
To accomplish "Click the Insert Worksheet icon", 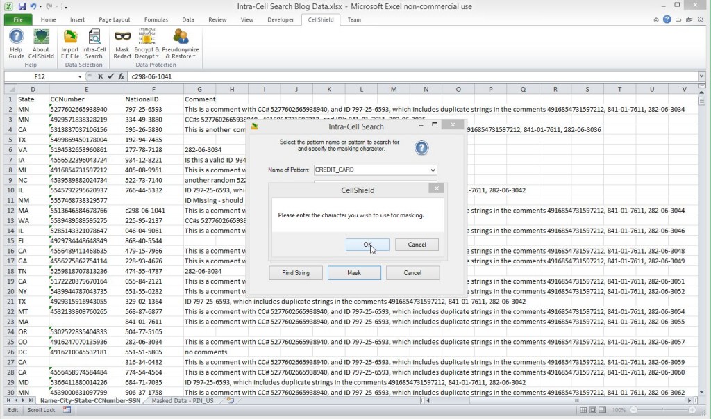I will coord(231,400).
